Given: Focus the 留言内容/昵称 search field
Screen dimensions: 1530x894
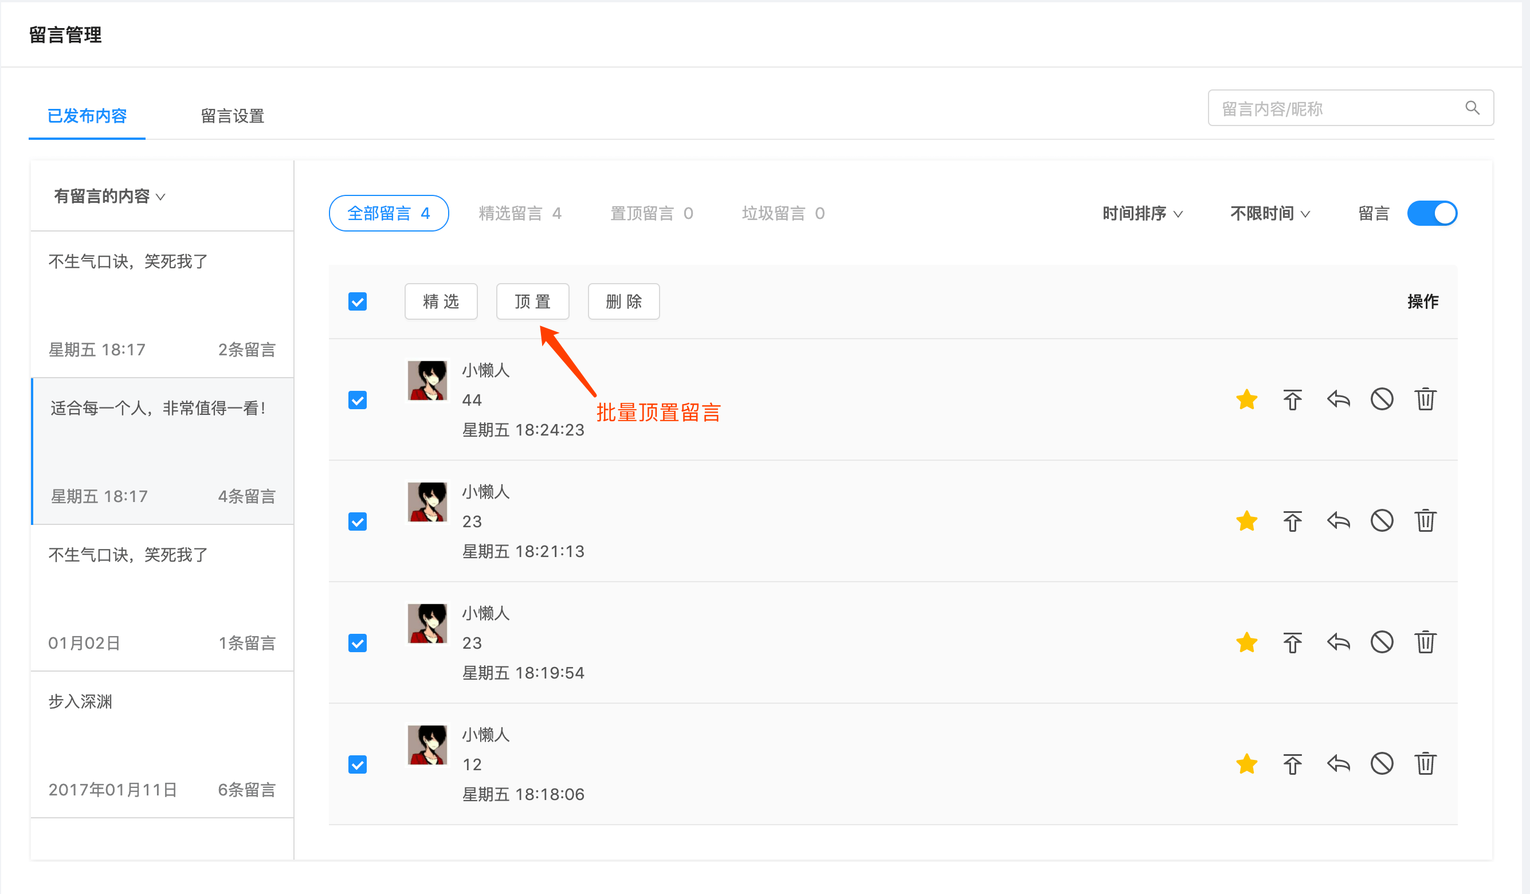Looking at the screenshot, I should 1350,108.
